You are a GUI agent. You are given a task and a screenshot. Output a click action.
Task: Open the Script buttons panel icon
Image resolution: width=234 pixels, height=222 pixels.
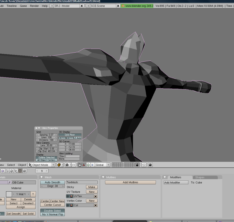[x=7, y=171]
